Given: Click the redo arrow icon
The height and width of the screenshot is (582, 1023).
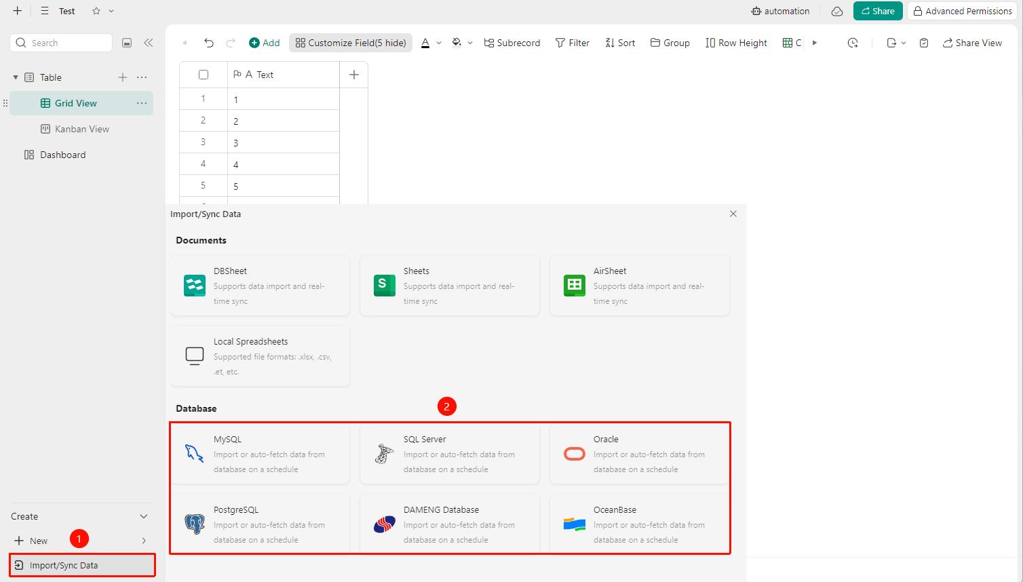Looking at the screenshot, I should click(231, 43).
